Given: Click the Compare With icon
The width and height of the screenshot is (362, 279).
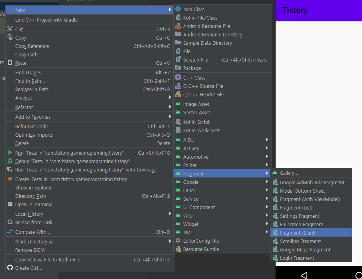Looking at the screenshot, I should [10, 231].
